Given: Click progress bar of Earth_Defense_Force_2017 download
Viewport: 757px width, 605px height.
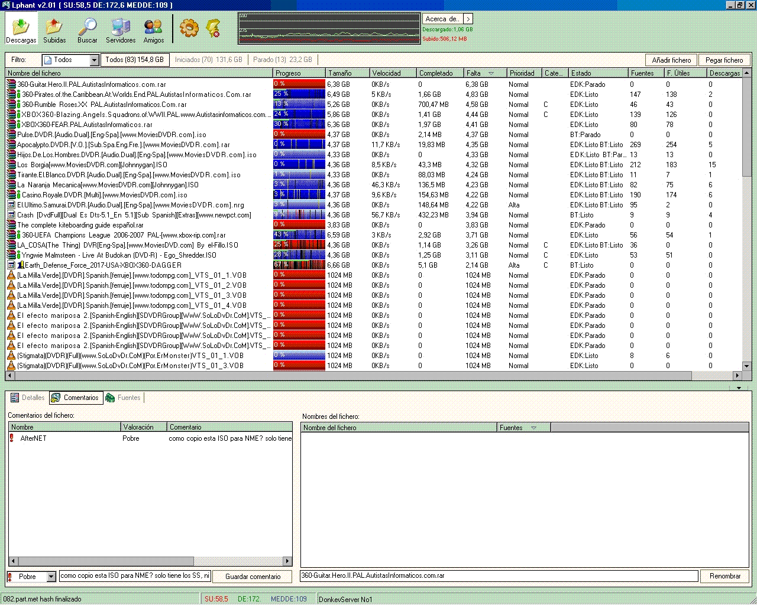Looking at the screenshot, I should pos(299,265).
